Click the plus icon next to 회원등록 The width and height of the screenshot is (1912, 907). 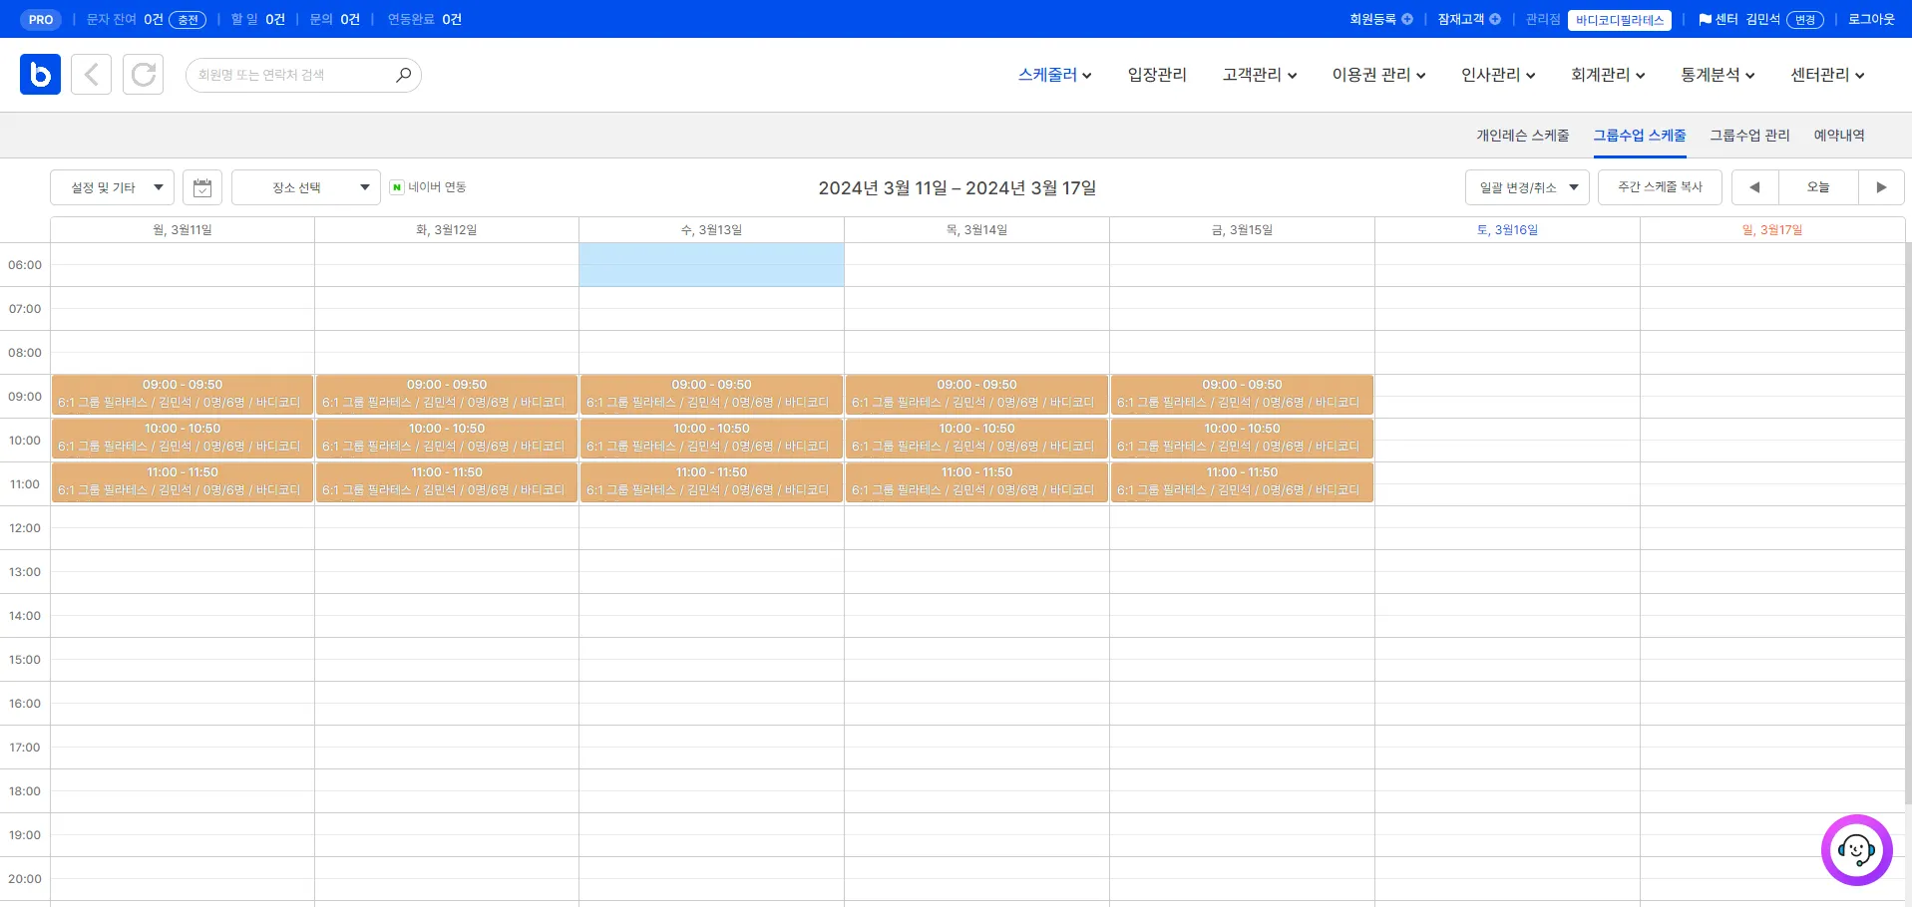1407,19
